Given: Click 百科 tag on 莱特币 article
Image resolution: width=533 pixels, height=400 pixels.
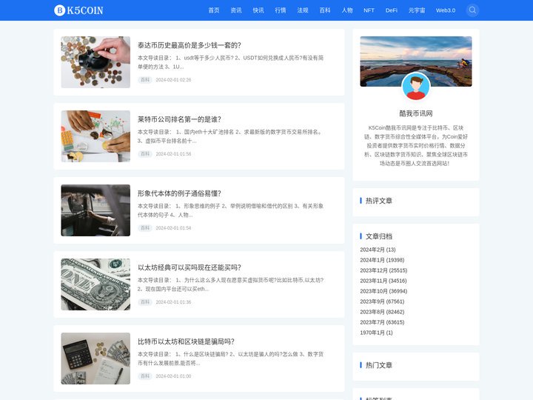Looking at the screenshot, I should 145,154.
